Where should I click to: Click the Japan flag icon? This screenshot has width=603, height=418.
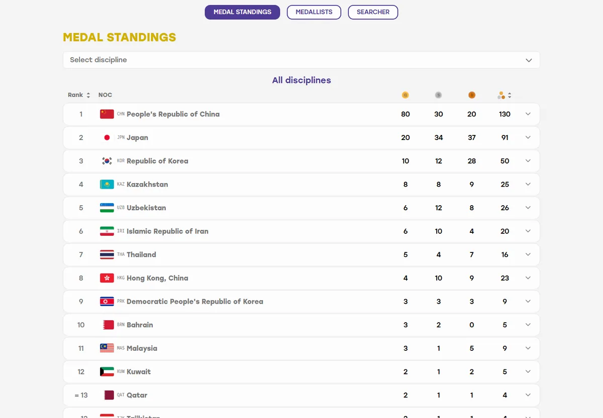pos(107,137)
